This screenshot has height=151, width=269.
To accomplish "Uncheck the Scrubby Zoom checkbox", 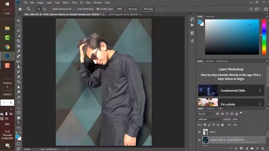I will click(98, 9).
